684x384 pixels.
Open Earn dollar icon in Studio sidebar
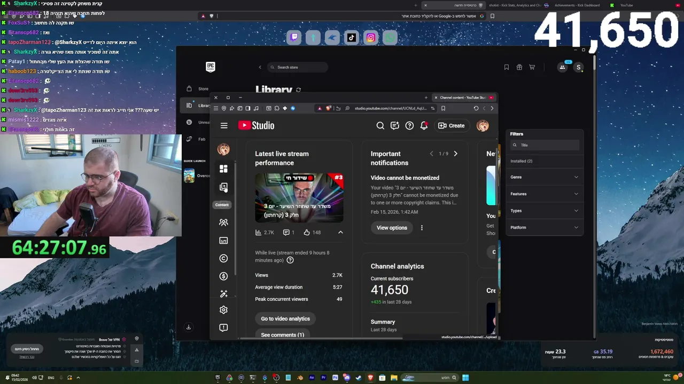point(223,276)
